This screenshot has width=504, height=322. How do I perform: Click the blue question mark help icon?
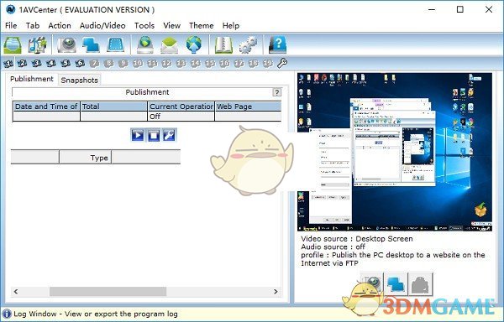coord(277,45)
